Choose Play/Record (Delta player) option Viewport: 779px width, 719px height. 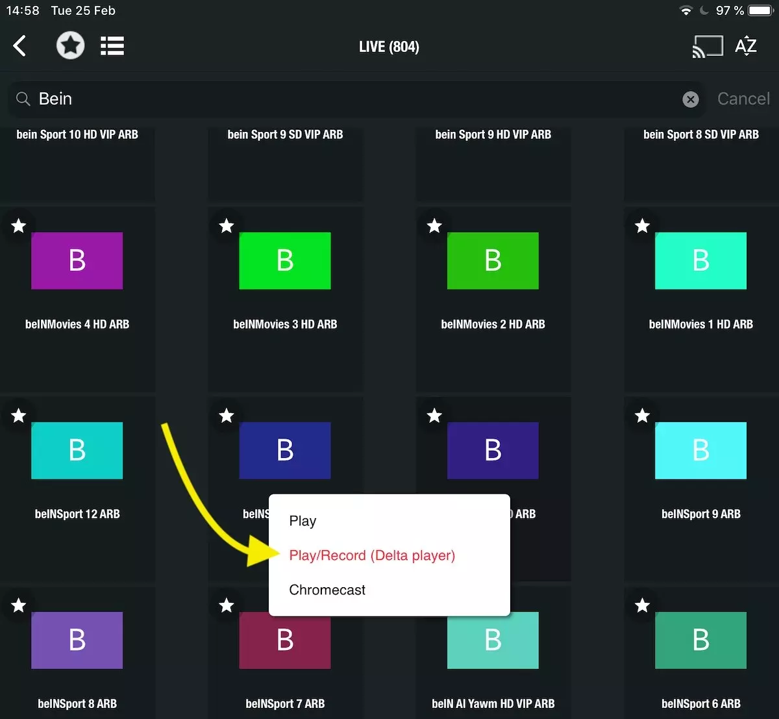372,555
